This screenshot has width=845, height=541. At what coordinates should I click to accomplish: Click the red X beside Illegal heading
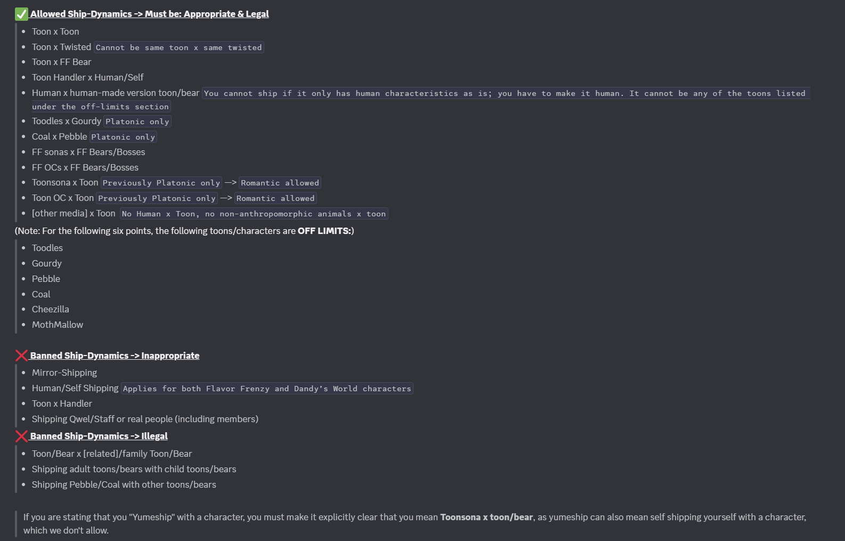21,436
